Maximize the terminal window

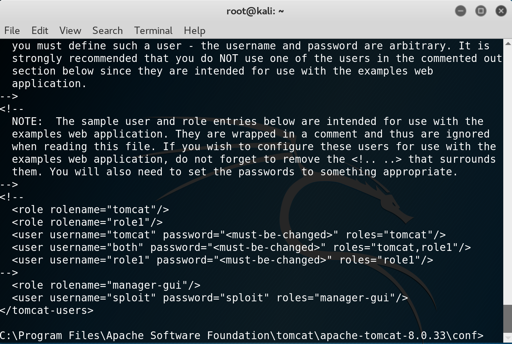pos(481,11)
